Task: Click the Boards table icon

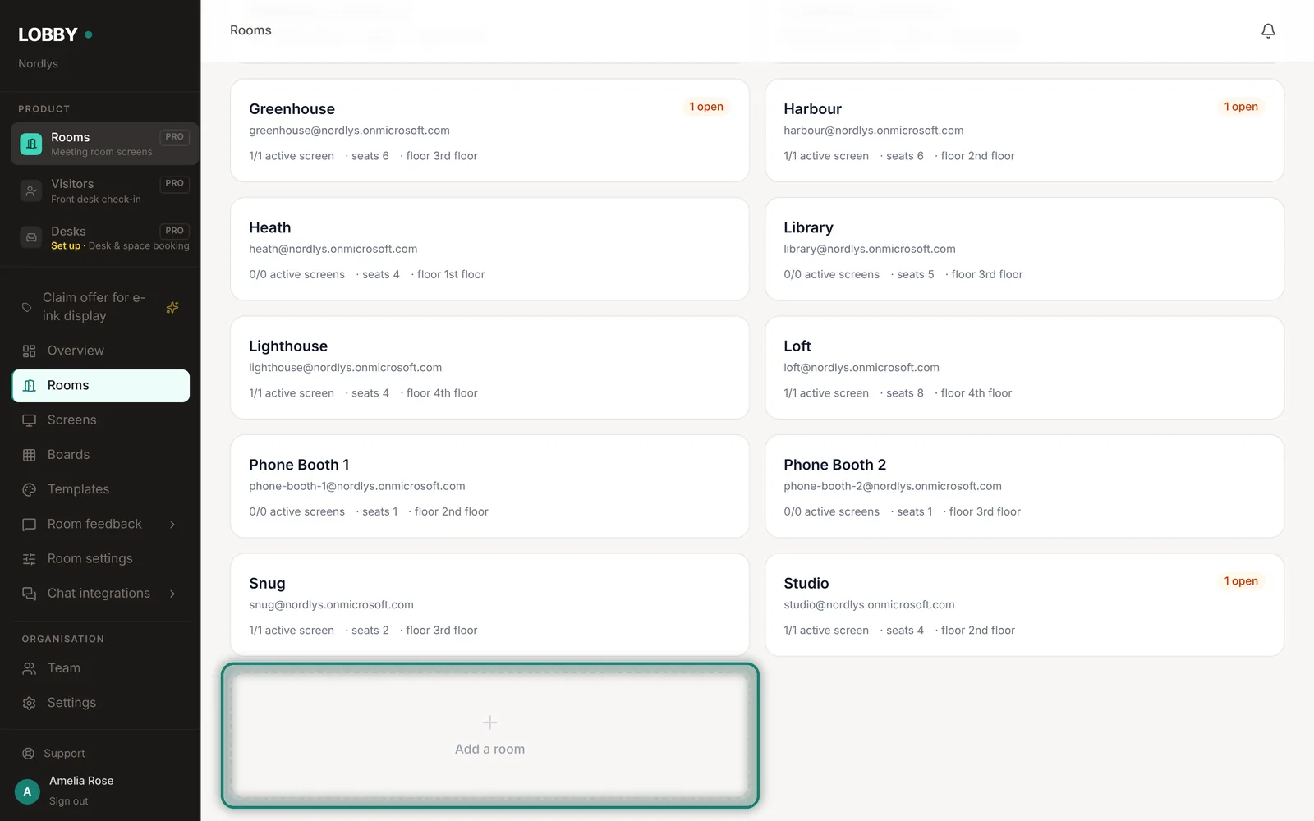Action: click(30, 455)
